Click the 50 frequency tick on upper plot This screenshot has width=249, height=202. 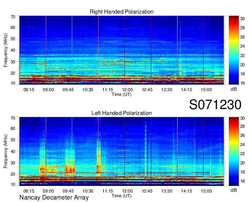pos(13,39)
